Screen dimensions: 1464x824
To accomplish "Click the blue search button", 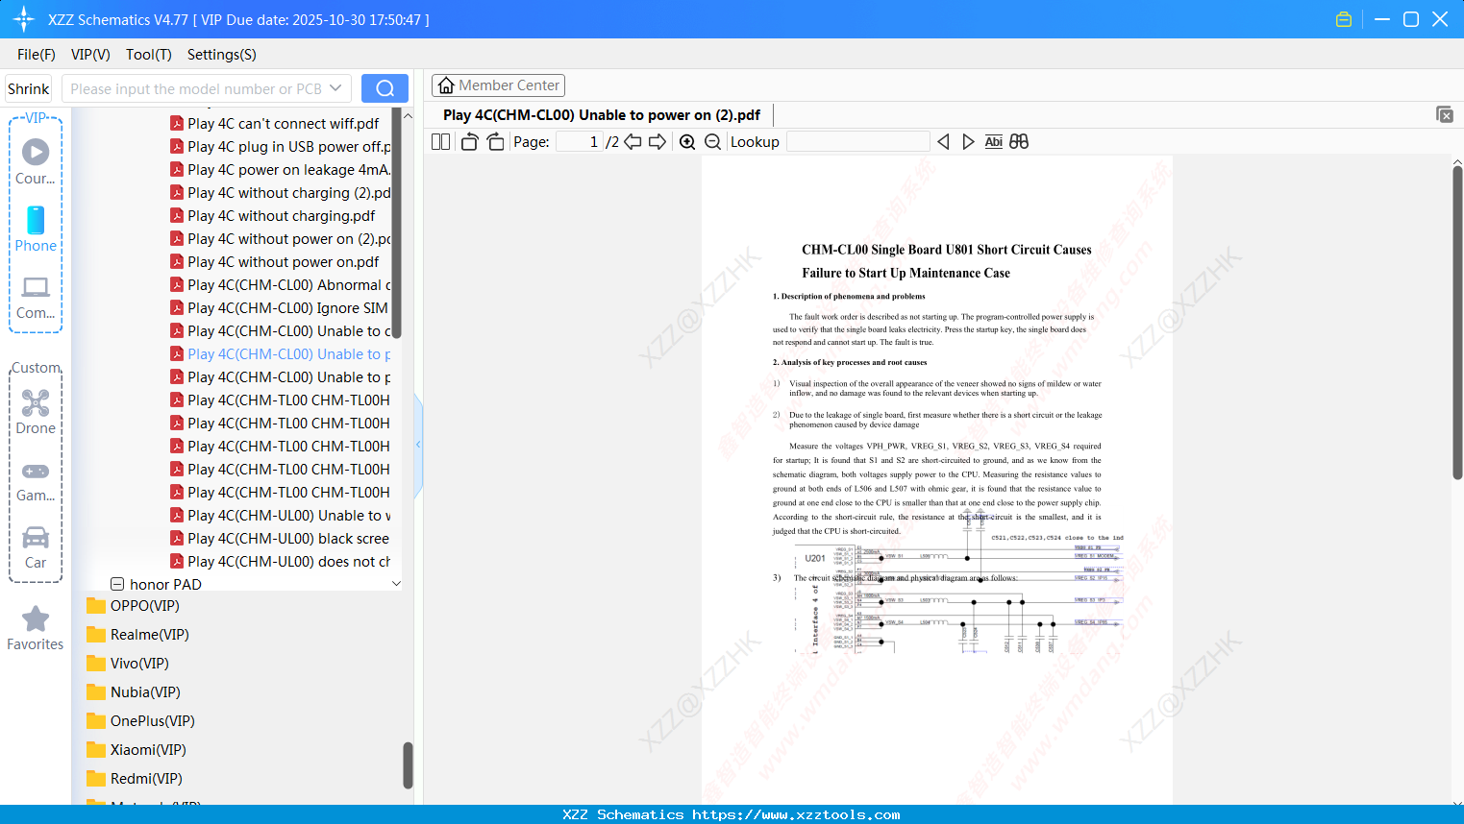I will (385, 88).
